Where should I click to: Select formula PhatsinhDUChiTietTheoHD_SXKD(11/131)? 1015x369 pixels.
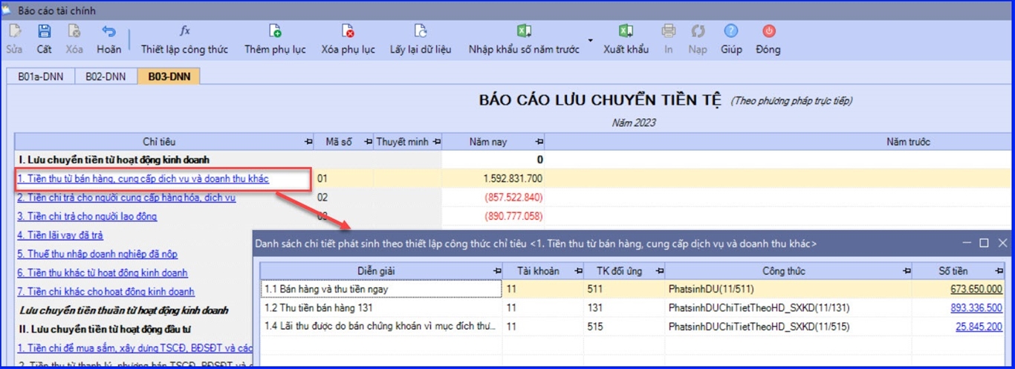click(x=789, y=307)
